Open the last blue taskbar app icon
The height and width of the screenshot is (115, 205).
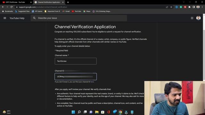point(132,112)
